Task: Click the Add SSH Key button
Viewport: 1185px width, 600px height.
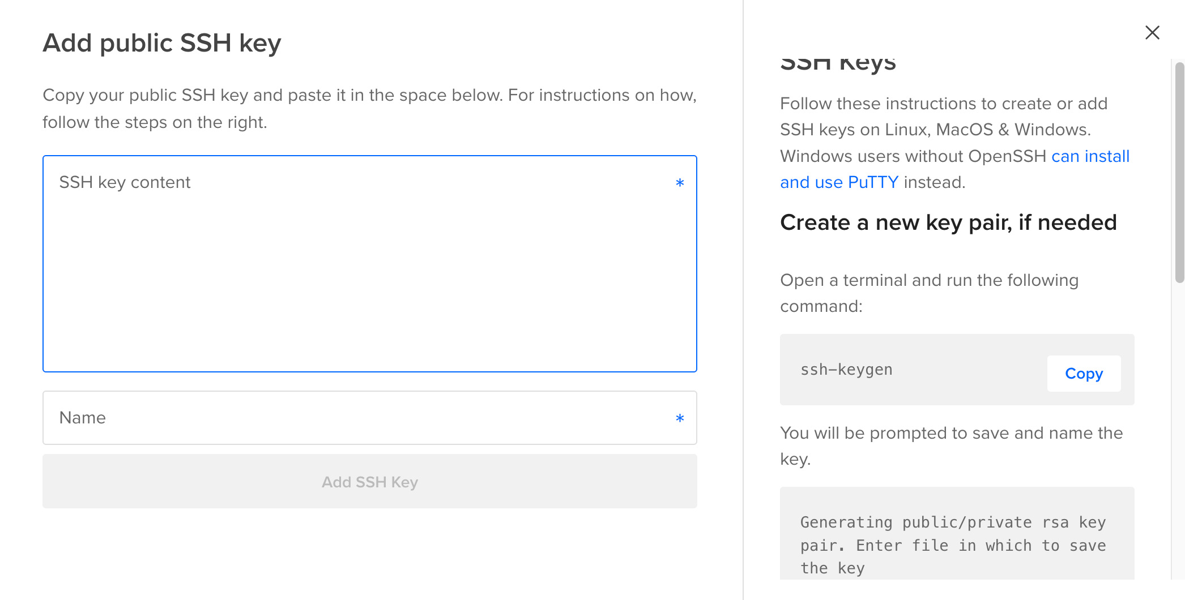Action: [x=370, y=481]
